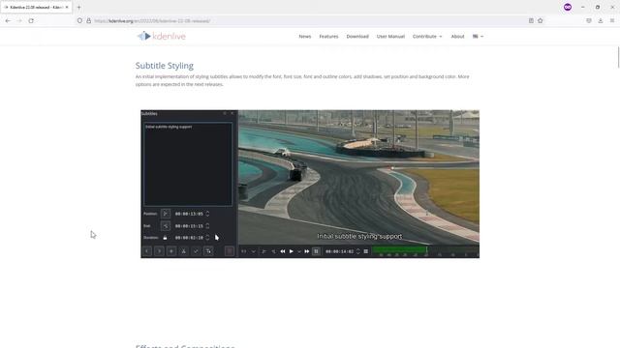Toggle reader view in the address bar

tap(531, 21)
